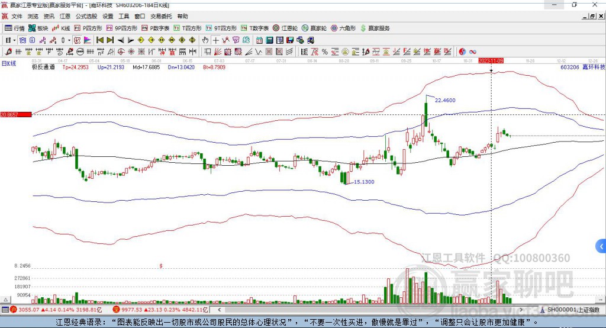Switch to the K线 chart view

pos(61,28)
